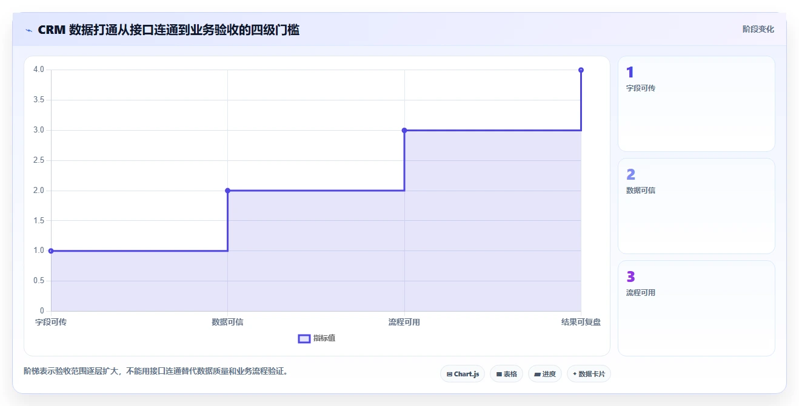Screen dimensions: 799x406
Task: Click the 表格 tag button
Action: [x=506, y=374]
